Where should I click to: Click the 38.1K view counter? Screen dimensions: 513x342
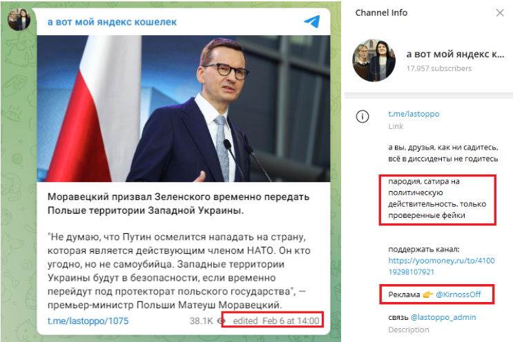click(x=201, y=321)
